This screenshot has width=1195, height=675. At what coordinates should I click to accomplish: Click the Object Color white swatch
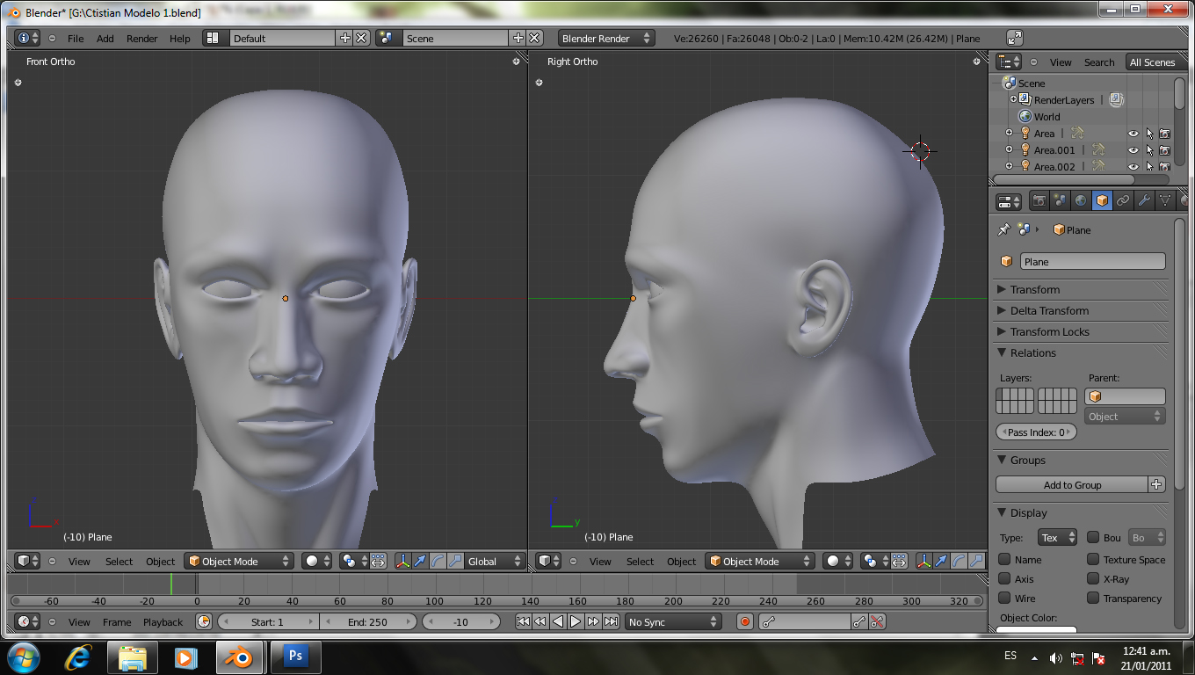1036,629
